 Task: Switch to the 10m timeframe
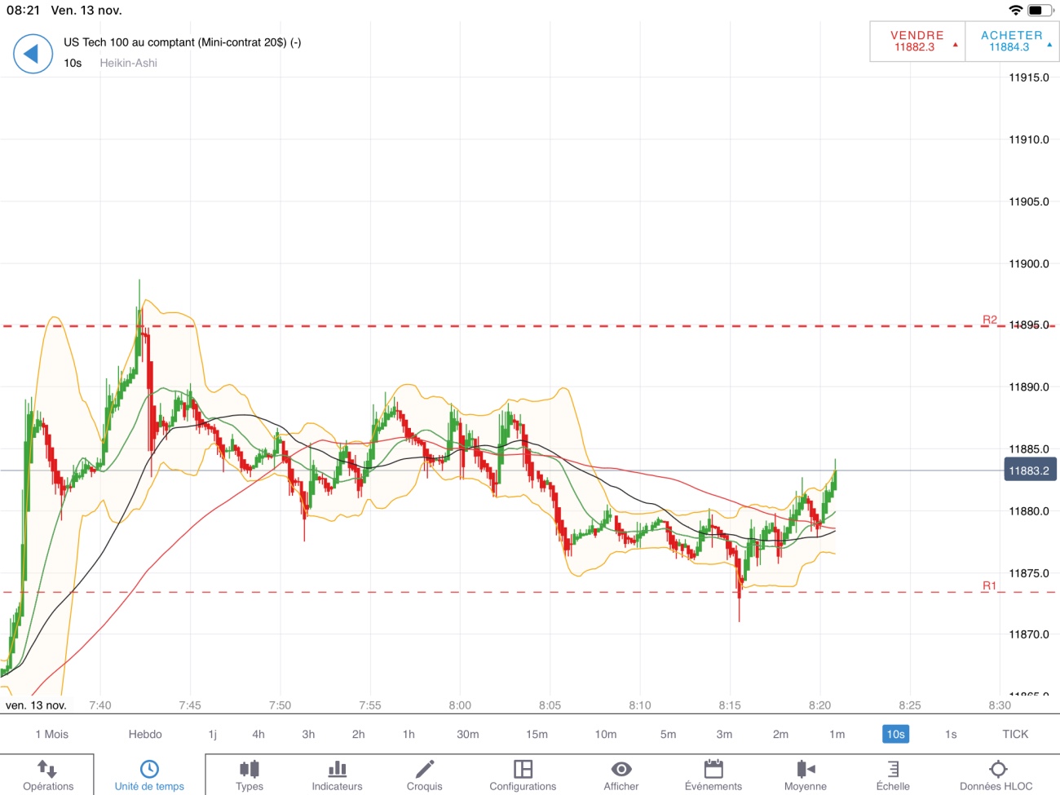606,734
